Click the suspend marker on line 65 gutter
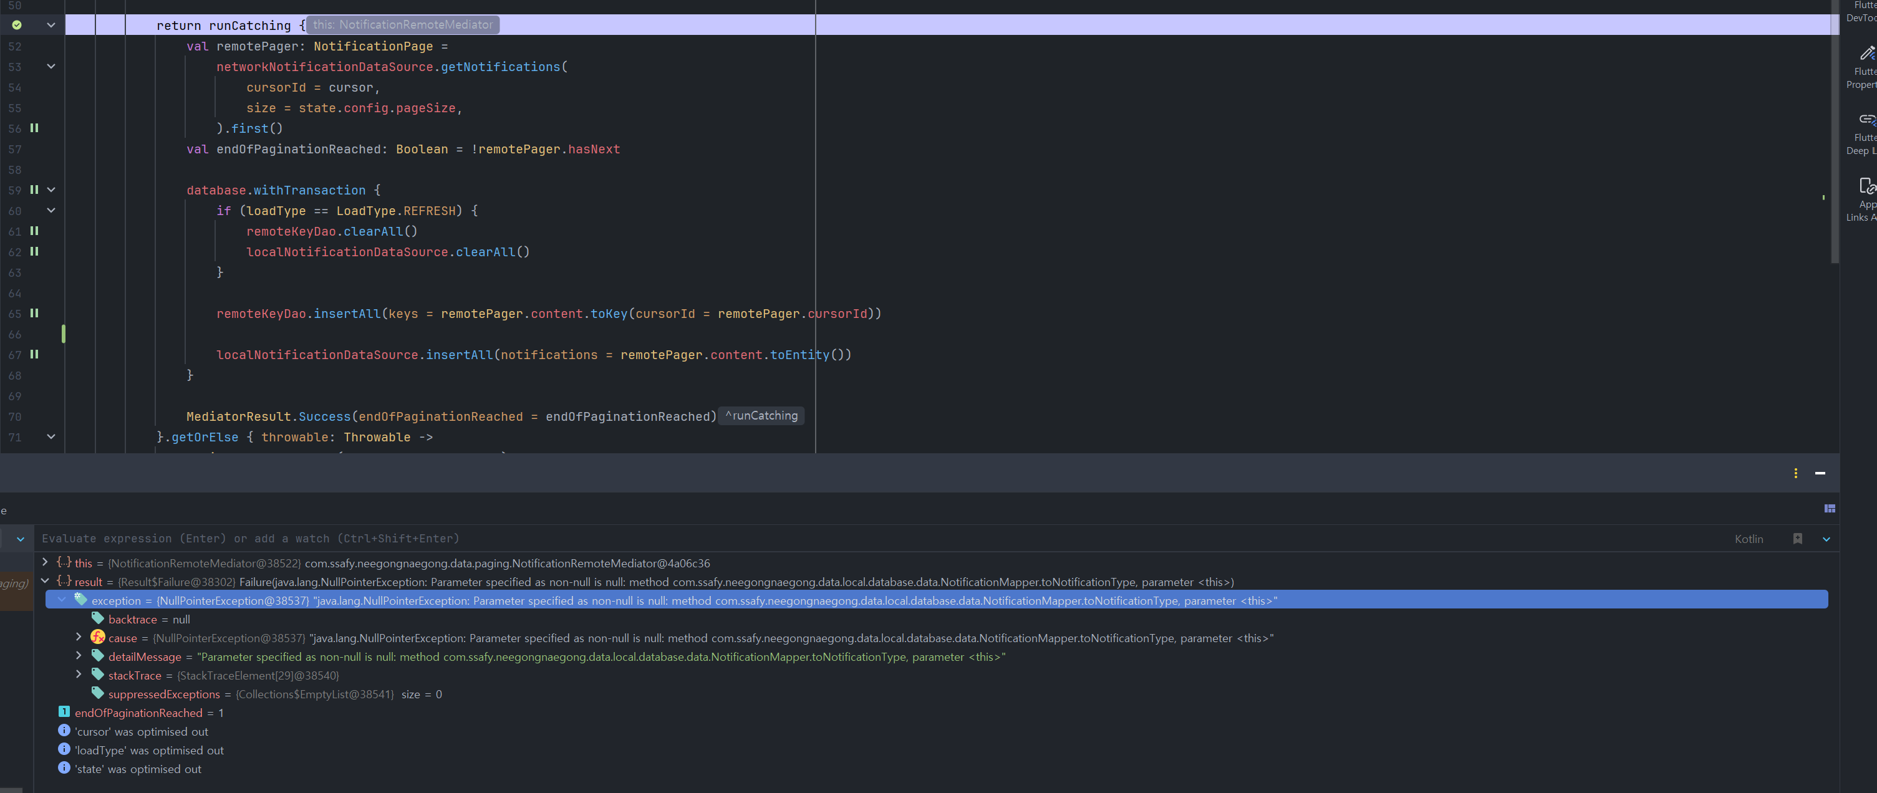The height and width of the screenshot is (793, 1877). coord(34,313)
